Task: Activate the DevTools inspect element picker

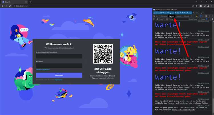Action: point(154,16)
